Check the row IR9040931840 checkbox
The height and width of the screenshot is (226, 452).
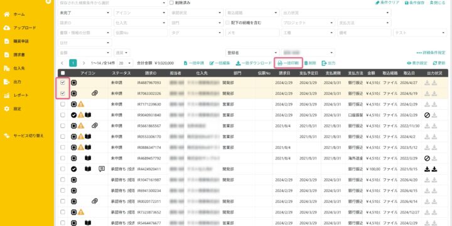tap(63, 115)
